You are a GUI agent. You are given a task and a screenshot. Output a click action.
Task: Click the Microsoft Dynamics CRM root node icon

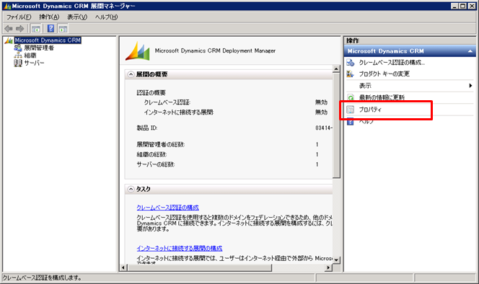point(9,40)
